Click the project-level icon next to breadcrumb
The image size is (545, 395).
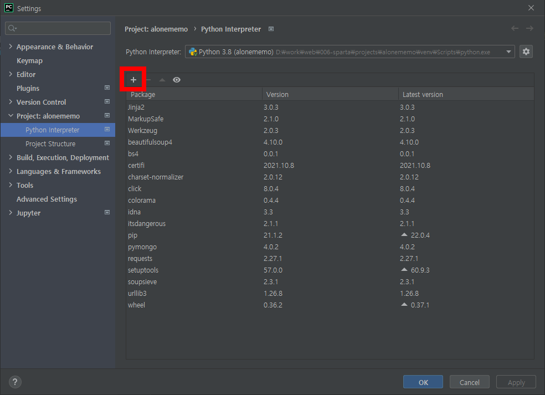click(271, 29)
